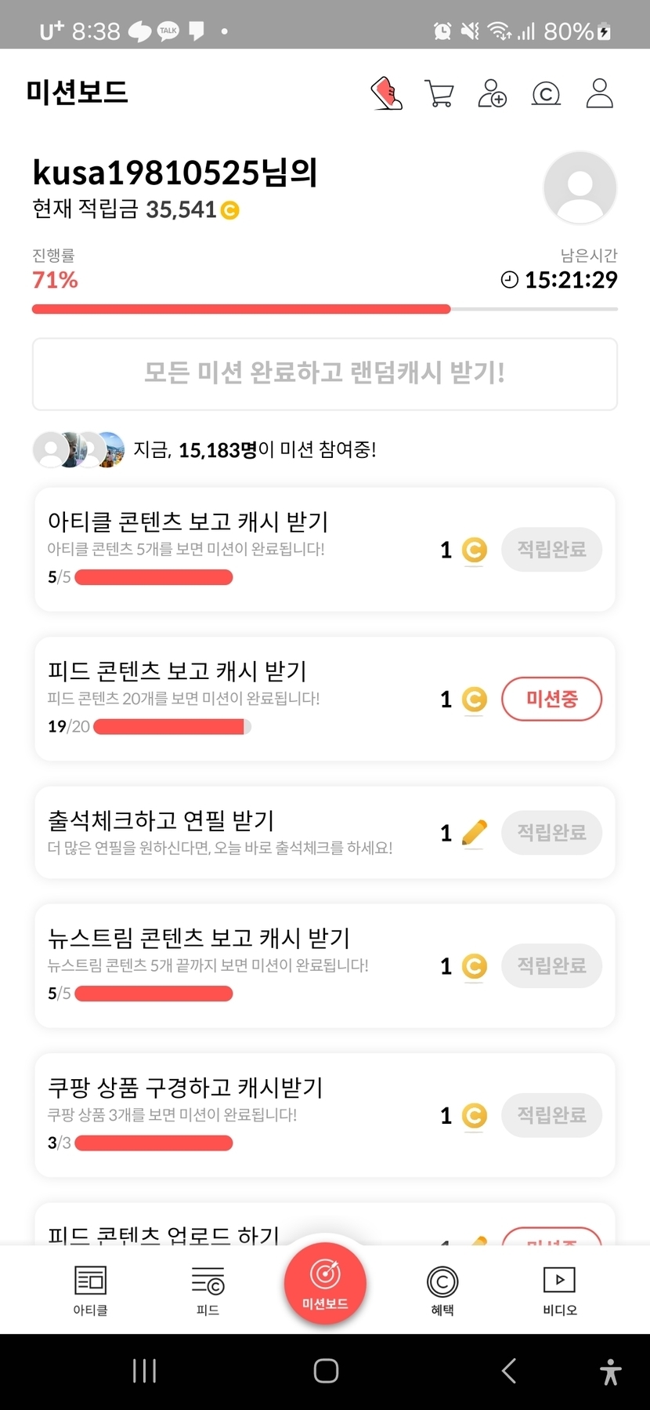Open the shopping cart icon
The image size is (650, 1410).
point(439,93)
